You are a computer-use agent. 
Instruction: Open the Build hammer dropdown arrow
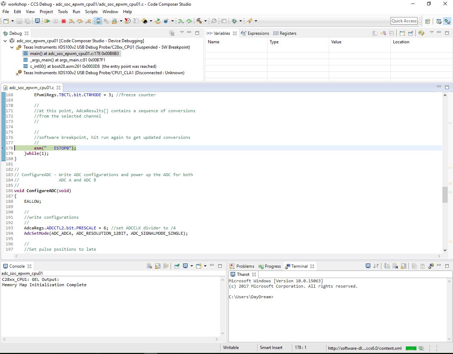[205, 21]
